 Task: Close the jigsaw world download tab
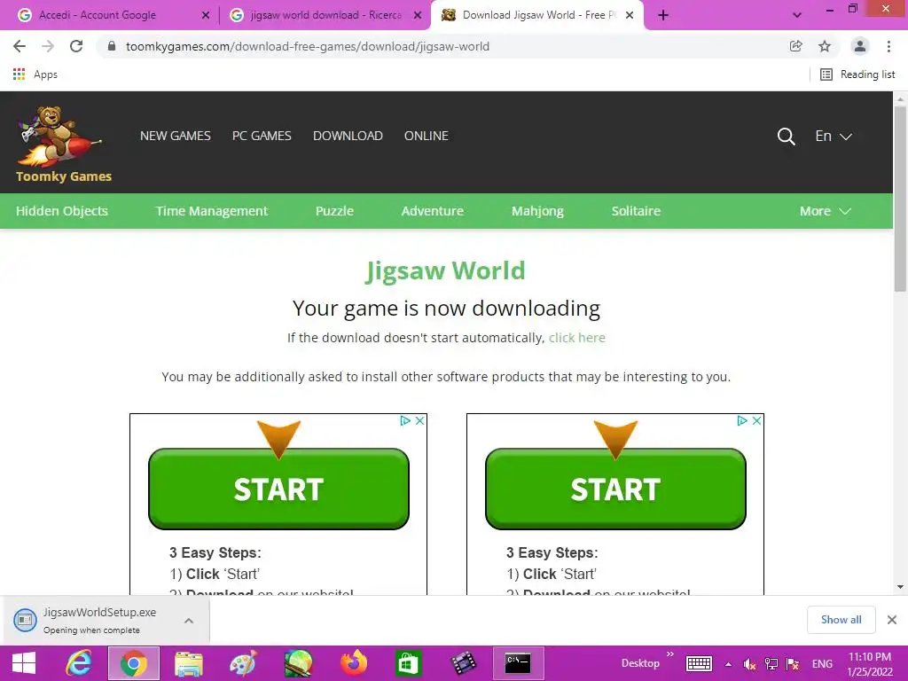(x=418, y=15)
